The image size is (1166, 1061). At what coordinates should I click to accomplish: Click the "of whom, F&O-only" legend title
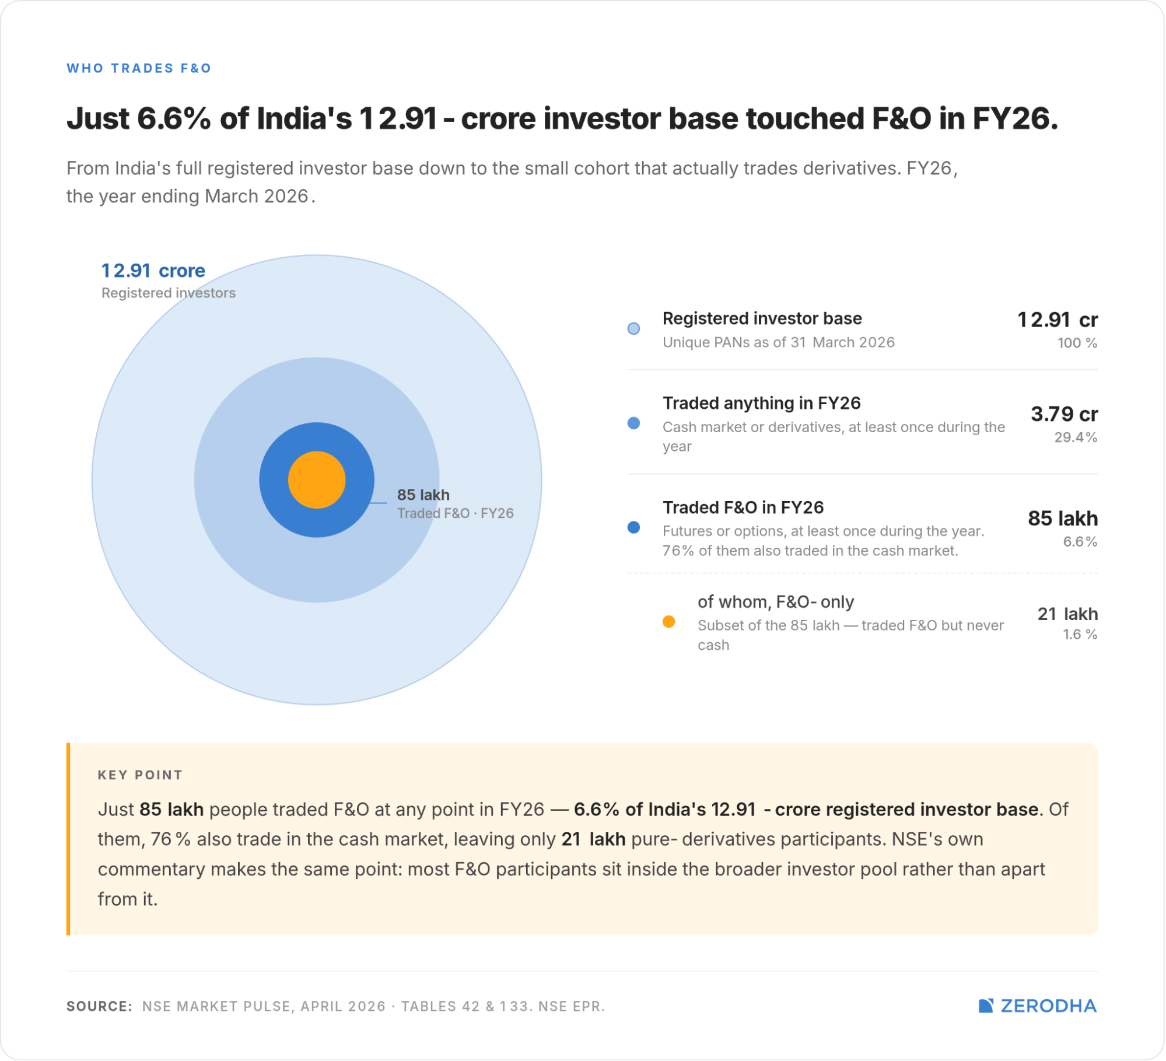[775, 602]
